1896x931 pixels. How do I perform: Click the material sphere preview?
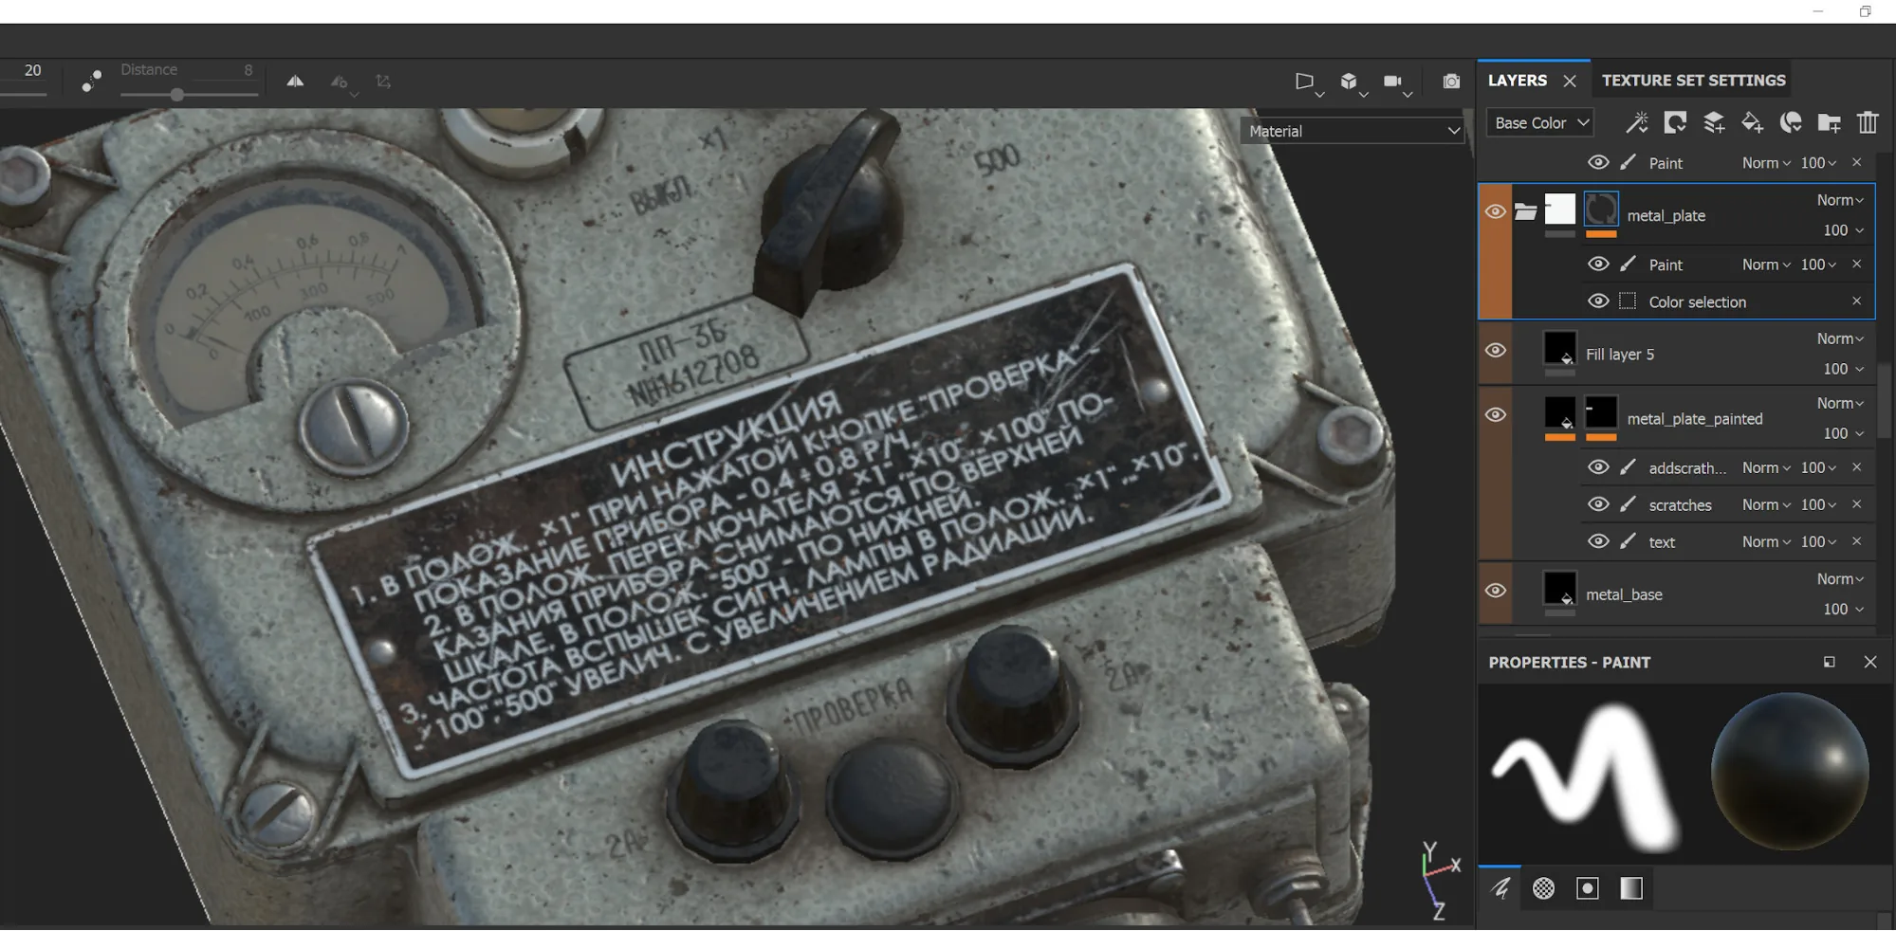[1789, 771]
